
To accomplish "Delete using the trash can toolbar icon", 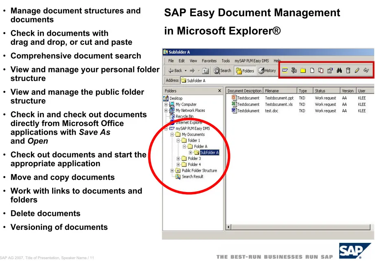I will pos(348,70).
